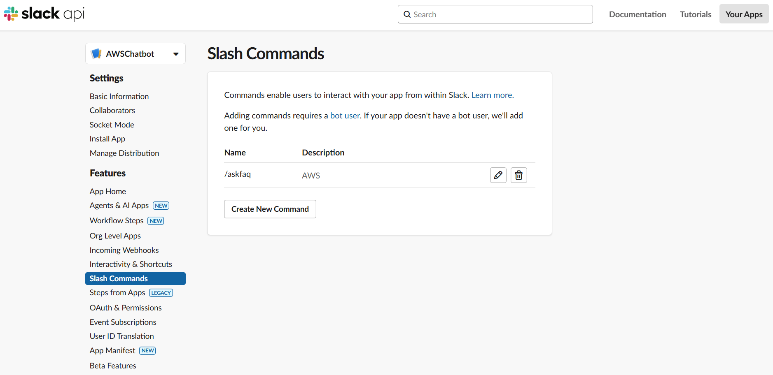Edit the /askfaq command with pencil icon
Screen dimensions: 773x375
(498, 175)
